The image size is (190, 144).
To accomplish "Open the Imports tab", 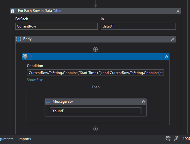I will (x=25, y=139).
